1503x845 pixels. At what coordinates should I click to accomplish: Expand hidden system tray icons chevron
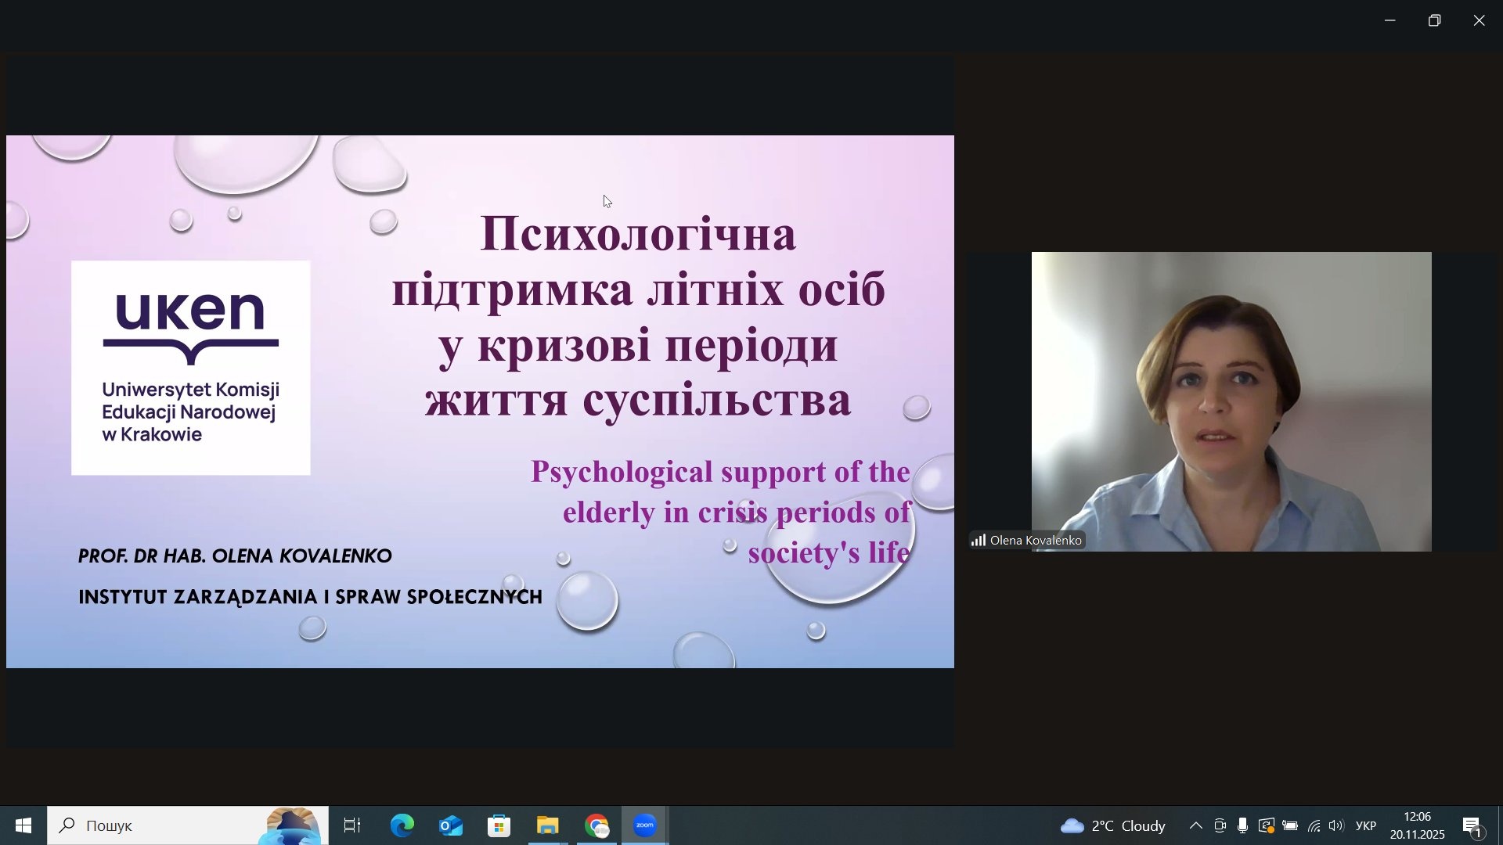[x=1196, y=826]
